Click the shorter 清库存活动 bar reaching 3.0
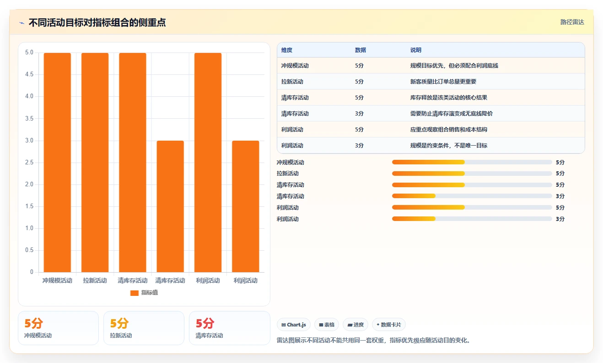Viewport: 603px width, 363px height. (x=170, y=206)
